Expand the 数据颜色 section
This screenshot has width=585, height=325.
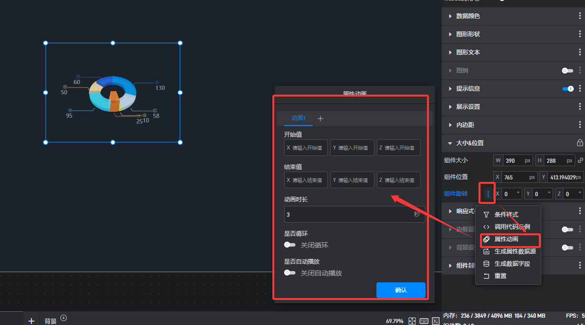pos(450,16)
